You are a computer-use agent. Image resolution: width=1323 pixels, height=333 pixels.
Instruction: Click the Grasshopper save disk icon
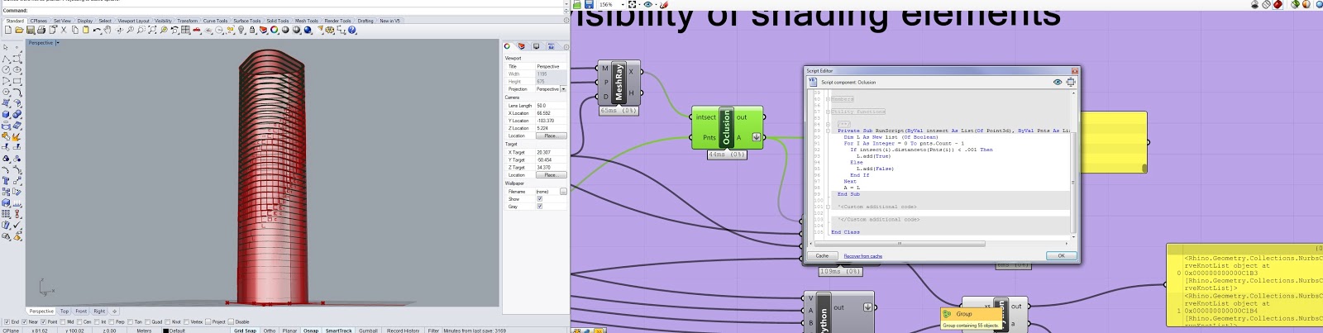pos(589,4)
